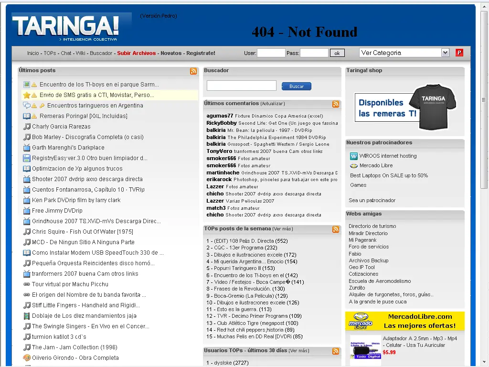Open post Chris Squire - Fish Out Of Water

pyautogui.click(x=83, y=232)
